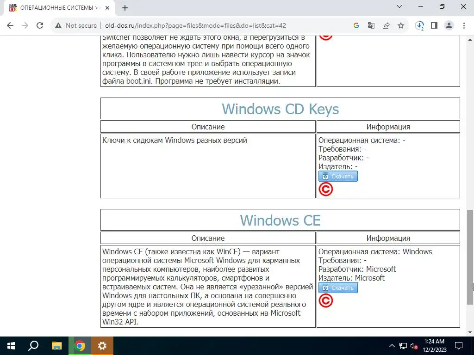Reload the current page
The image size is (474, 355).
point(40,26)
